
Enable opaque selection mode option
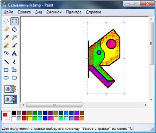pos(10,89)
